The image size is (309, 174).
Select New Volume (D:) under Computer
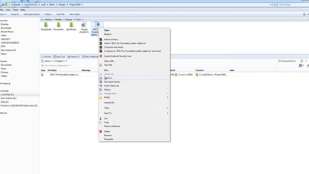coord(9,98)
